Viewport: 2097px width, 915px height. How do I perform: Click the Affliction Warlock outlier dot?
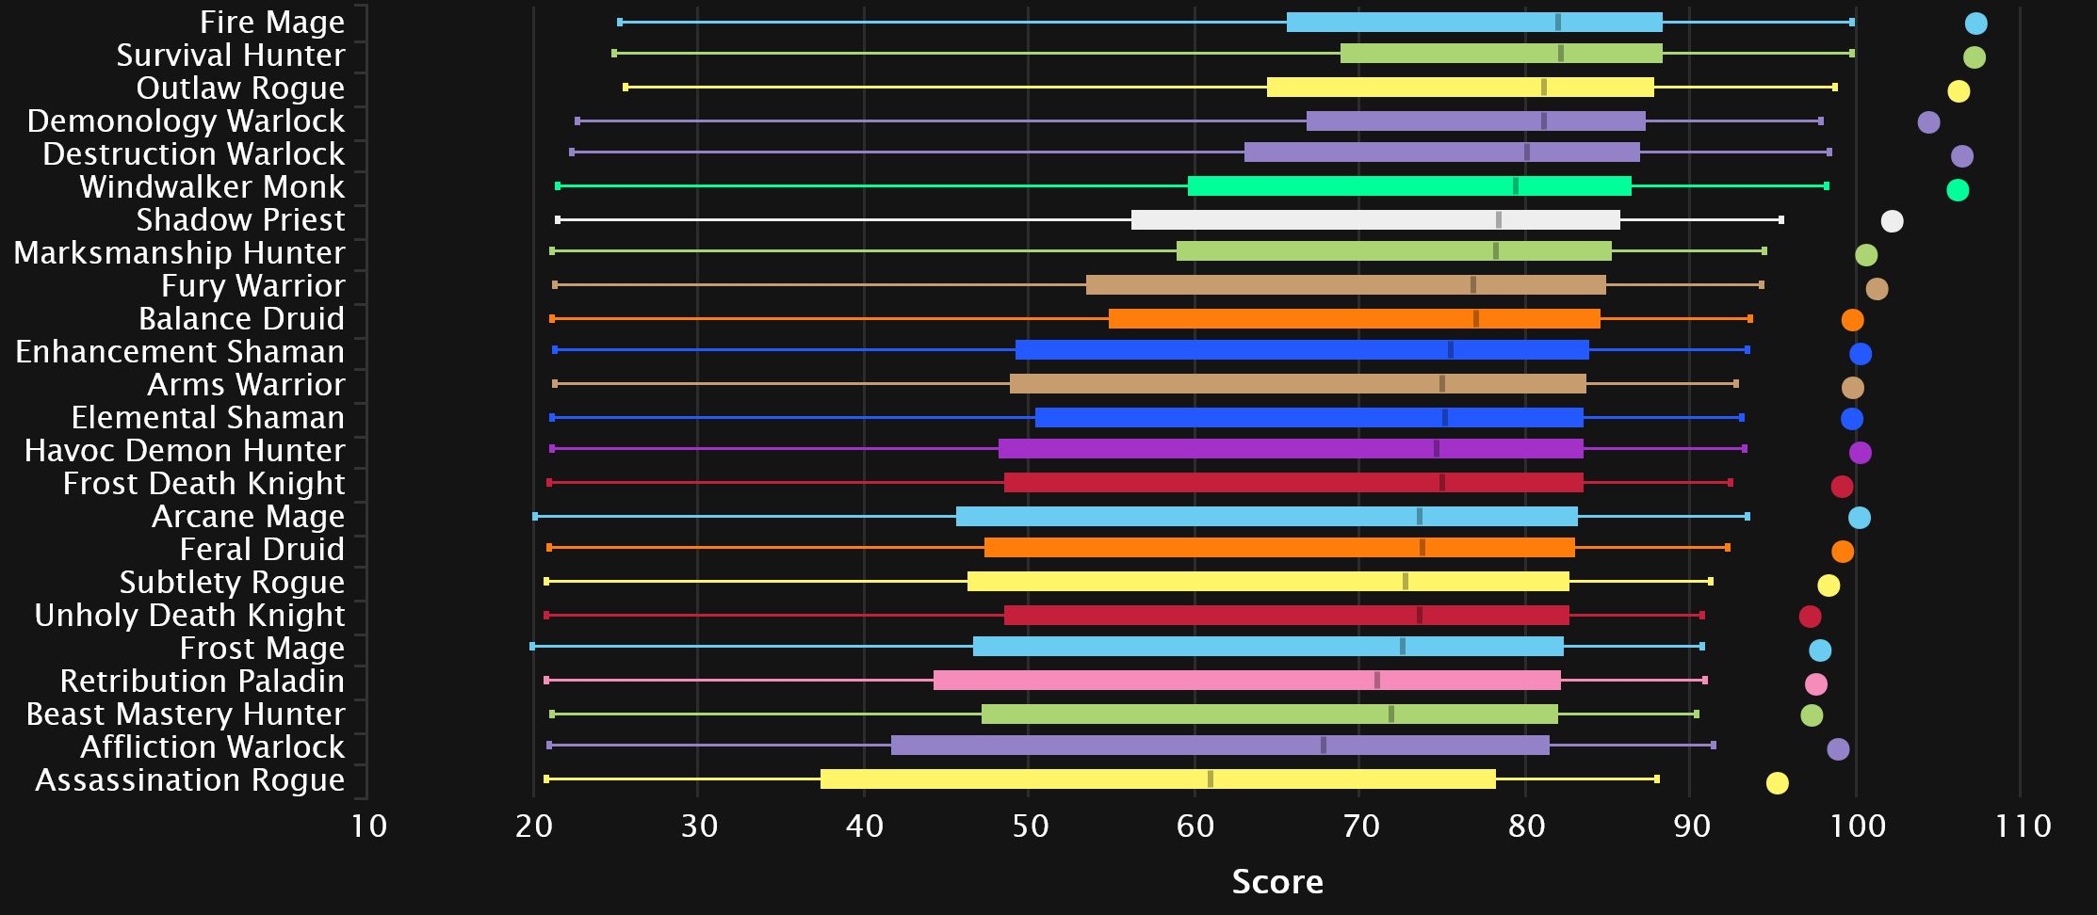[1838, 749]
